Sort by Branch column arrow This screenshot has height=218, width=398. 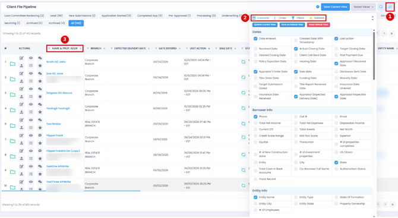(104, 49)
